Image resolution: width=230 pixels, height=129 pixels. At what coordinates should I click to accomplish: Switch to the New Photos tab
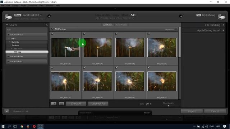pos(121,25)
